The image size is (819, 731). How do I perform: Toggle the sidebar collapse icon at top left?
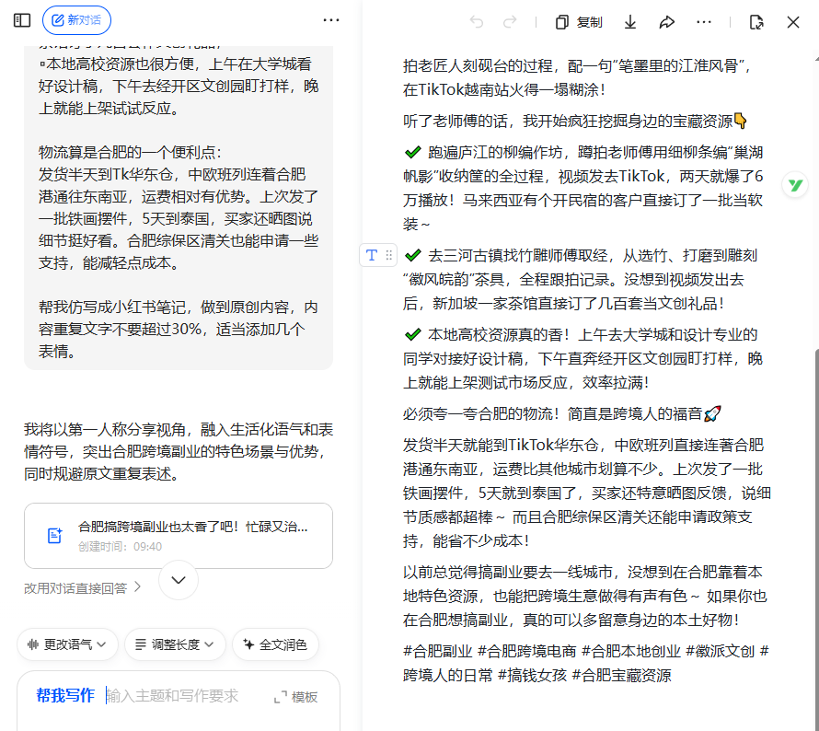pos(22,19)
